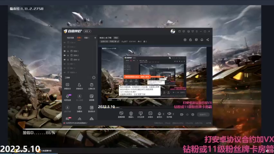Select 文本 12 layer row
Image resolution: width=274 pixels, height=154 pixels.
(x=79, y=60)
